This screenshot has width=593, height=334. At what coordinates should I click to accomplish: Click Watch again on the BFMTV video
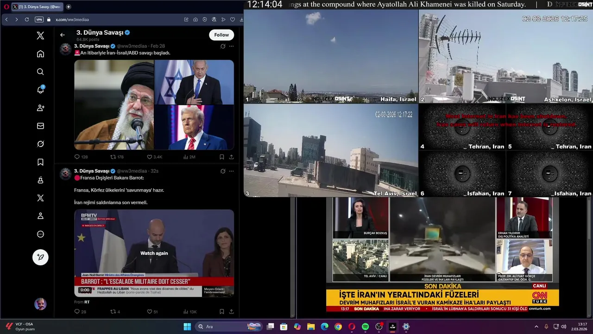pyautogui.click(x=154, y=253)
